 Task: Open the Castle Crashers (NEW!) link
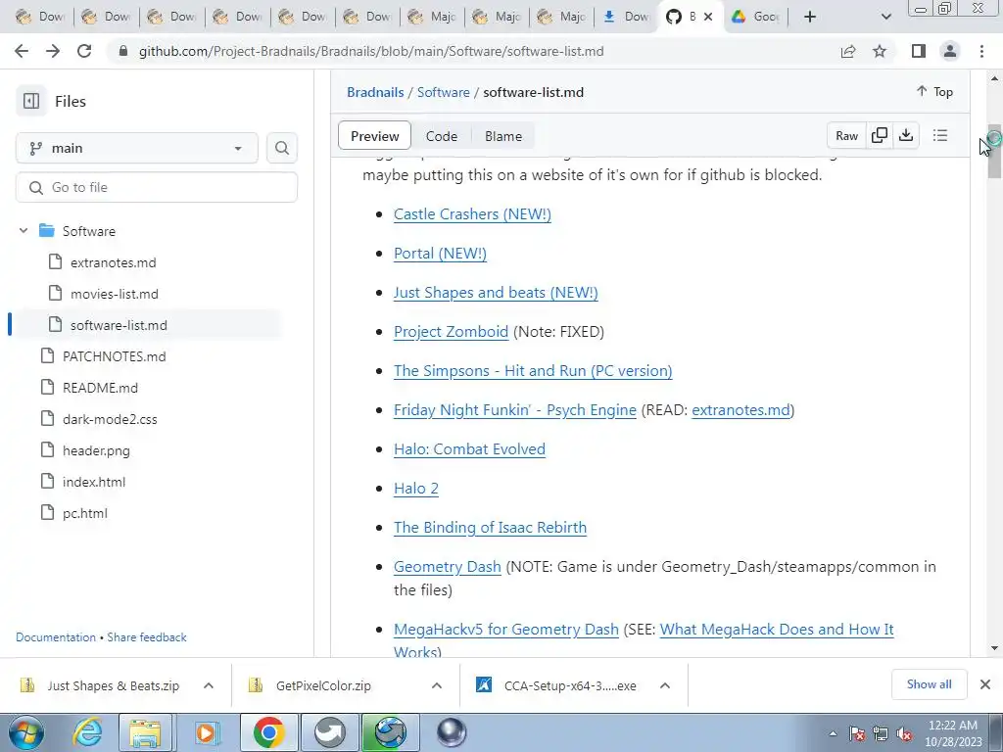(x=472, y=214)
